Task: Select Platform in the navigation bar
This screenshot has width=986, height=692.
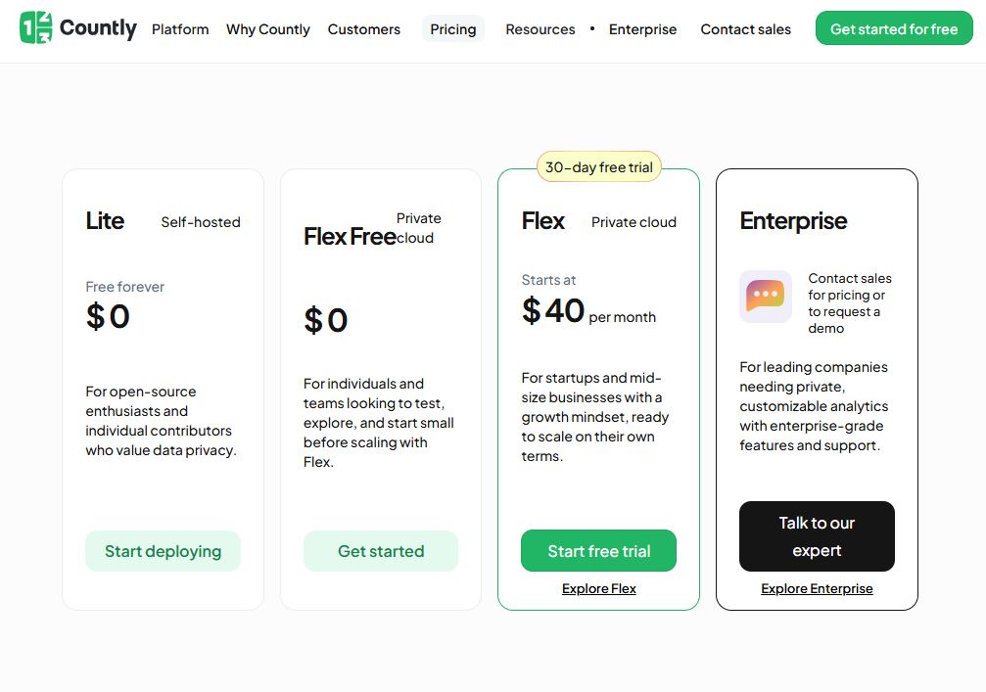Action: pyautogui.click(x=180, y=29)
